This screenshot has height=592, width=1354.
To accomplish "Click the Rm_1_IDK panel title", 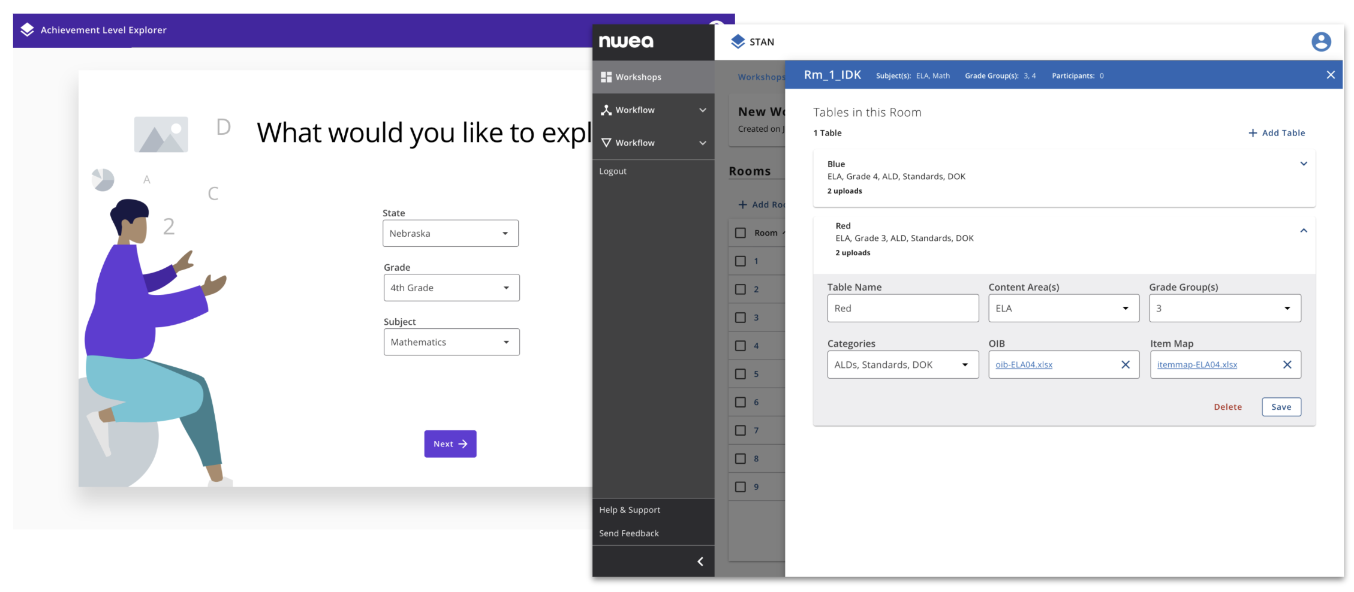I will click(832, 75).
